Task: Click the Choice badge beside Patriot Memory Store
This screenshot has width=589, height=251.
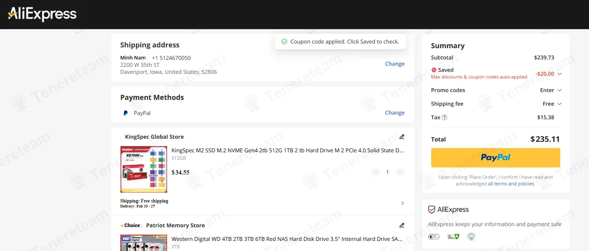Action: pos(130,225)
